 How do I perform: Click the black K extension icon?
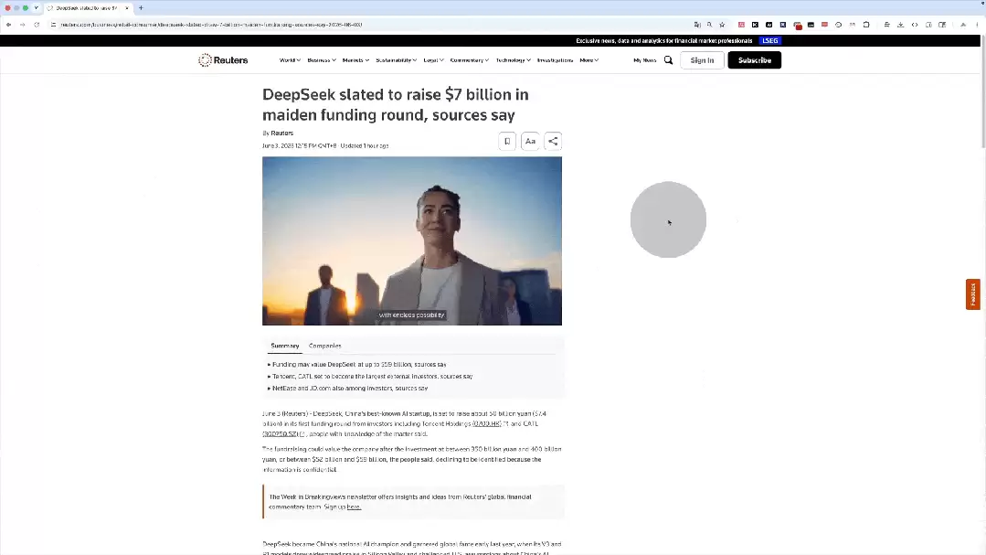point(755,25)
